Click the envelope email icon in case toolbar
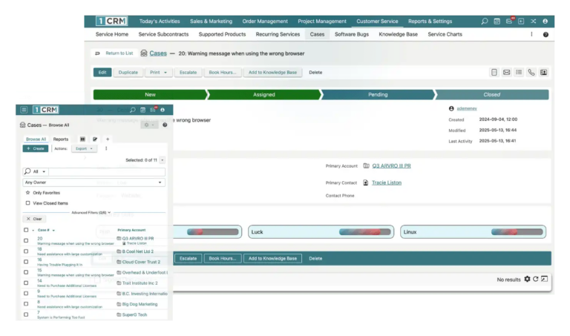 coord(506,72)
